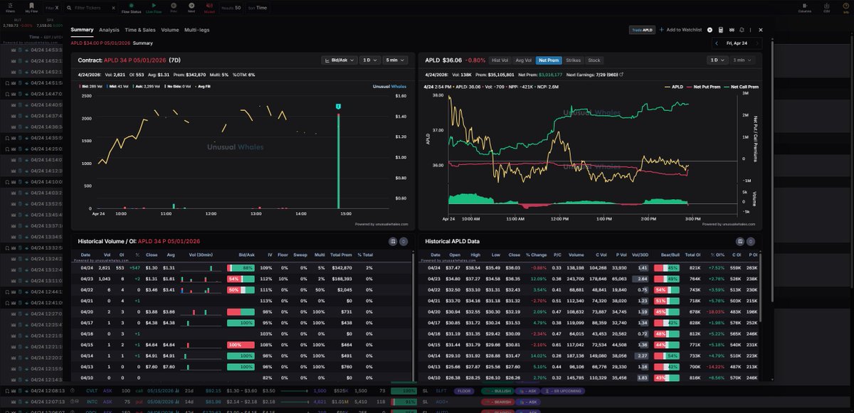Image resolution: width=854 pixels, height=413 pixels.
Task: Set an alert with the bell icon
Action: [742, 30]
